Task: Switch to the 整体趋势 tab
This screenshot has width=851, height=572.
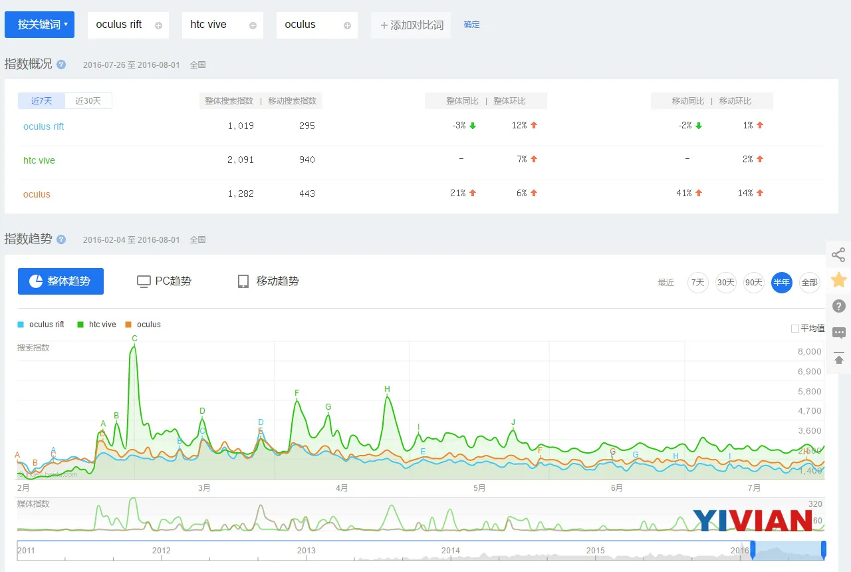Action: tap(61, 281)
